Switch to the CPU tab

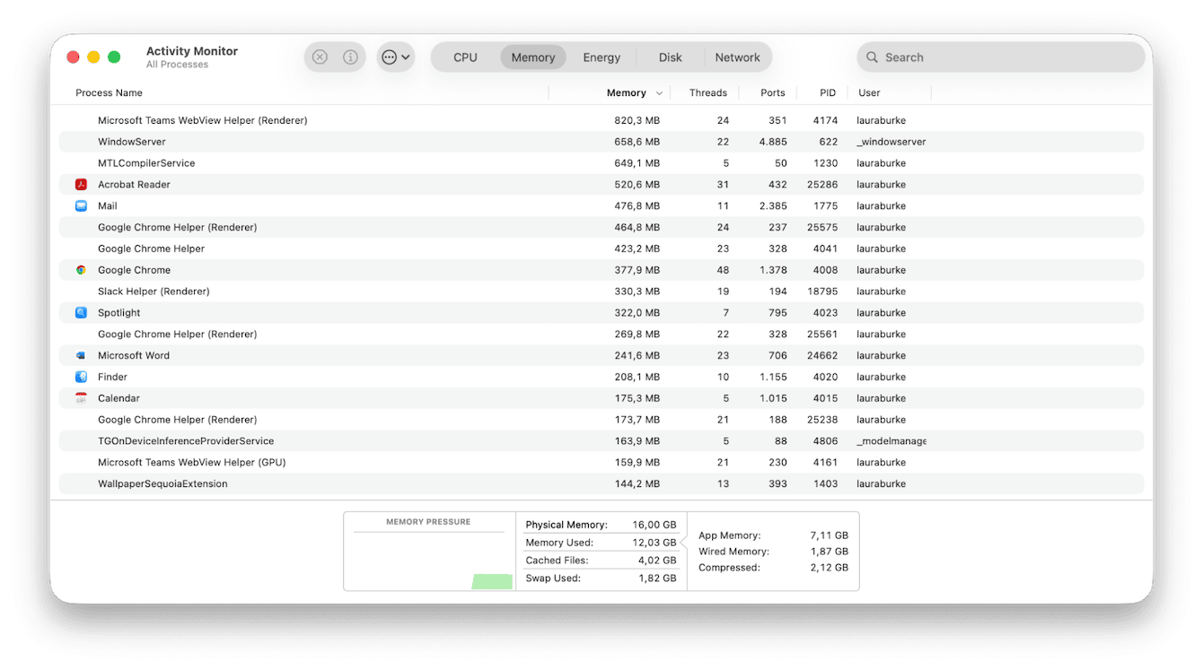pos(464,57)
